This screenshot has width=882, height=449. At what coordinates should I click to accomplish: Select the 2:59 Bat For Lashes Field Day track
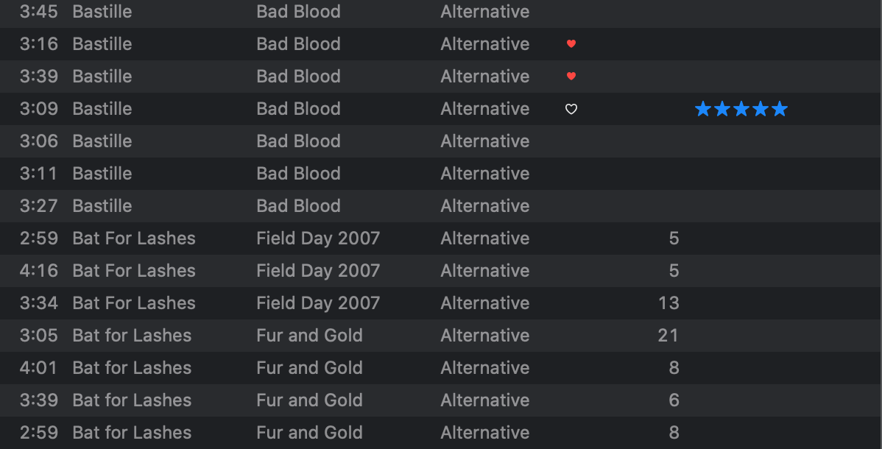tap(441, 238)
